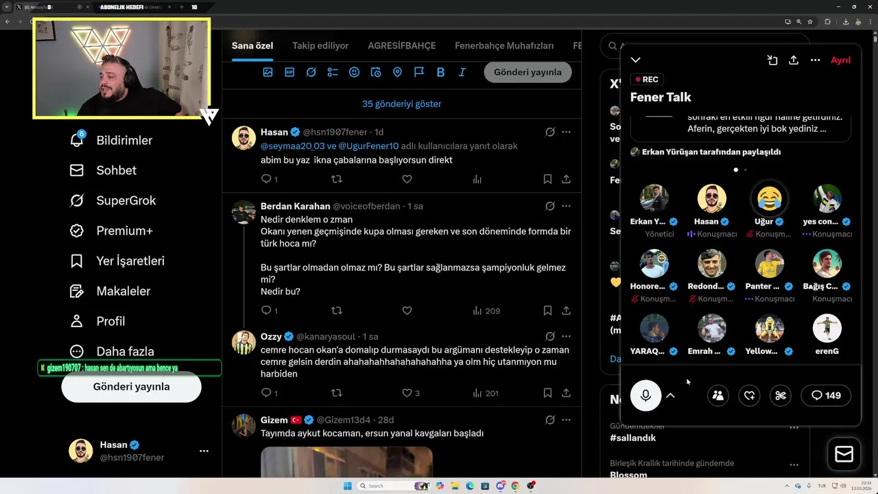The image size is (878, 494).
Task: Bookmark Berdan Karahan's post
Action: pyautogui.click(x=547, y=311)
